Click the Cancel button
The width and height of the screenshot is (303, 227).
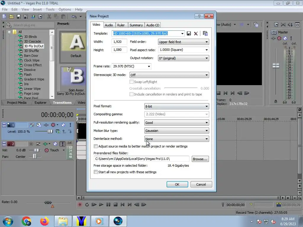click(201, 184)
